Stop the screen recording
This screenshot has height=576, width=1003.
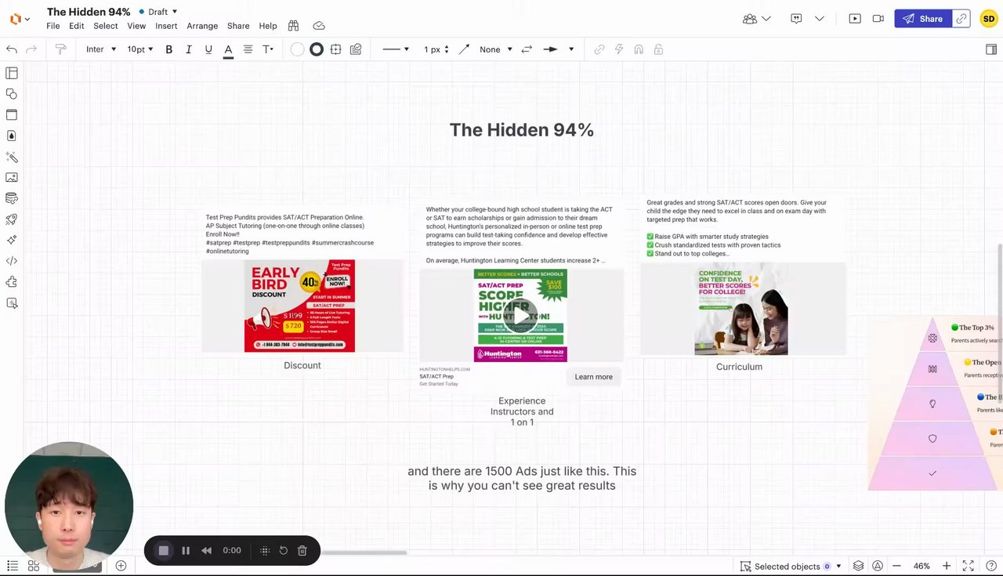164,550
